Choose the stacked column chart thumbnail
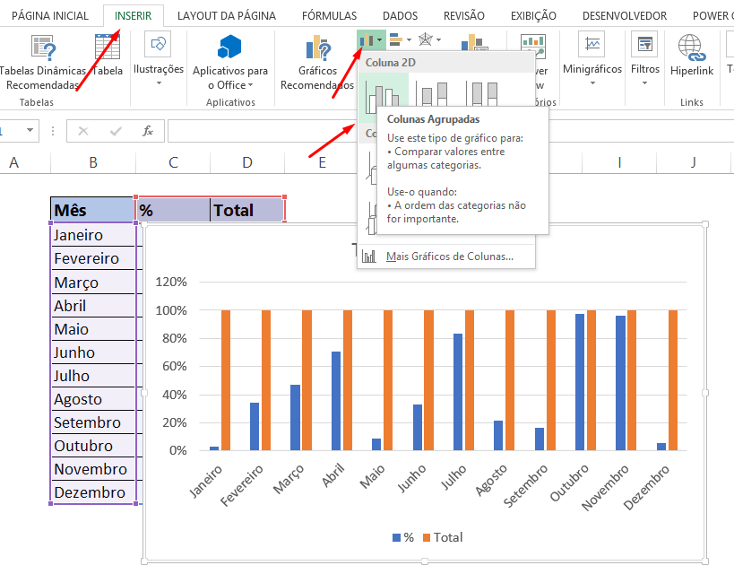The height and width of the screenshot is (574, 734). pos(431,90)
